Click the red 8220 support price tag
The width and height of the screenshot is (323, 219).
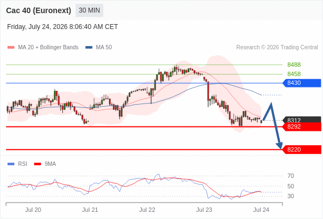pos(302,149)
